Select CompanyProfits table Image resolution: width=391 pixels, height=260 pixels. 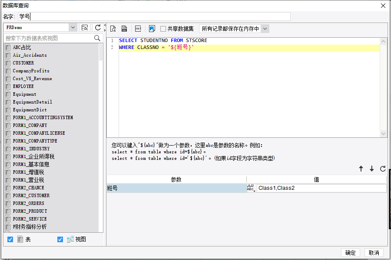(31, 71)
